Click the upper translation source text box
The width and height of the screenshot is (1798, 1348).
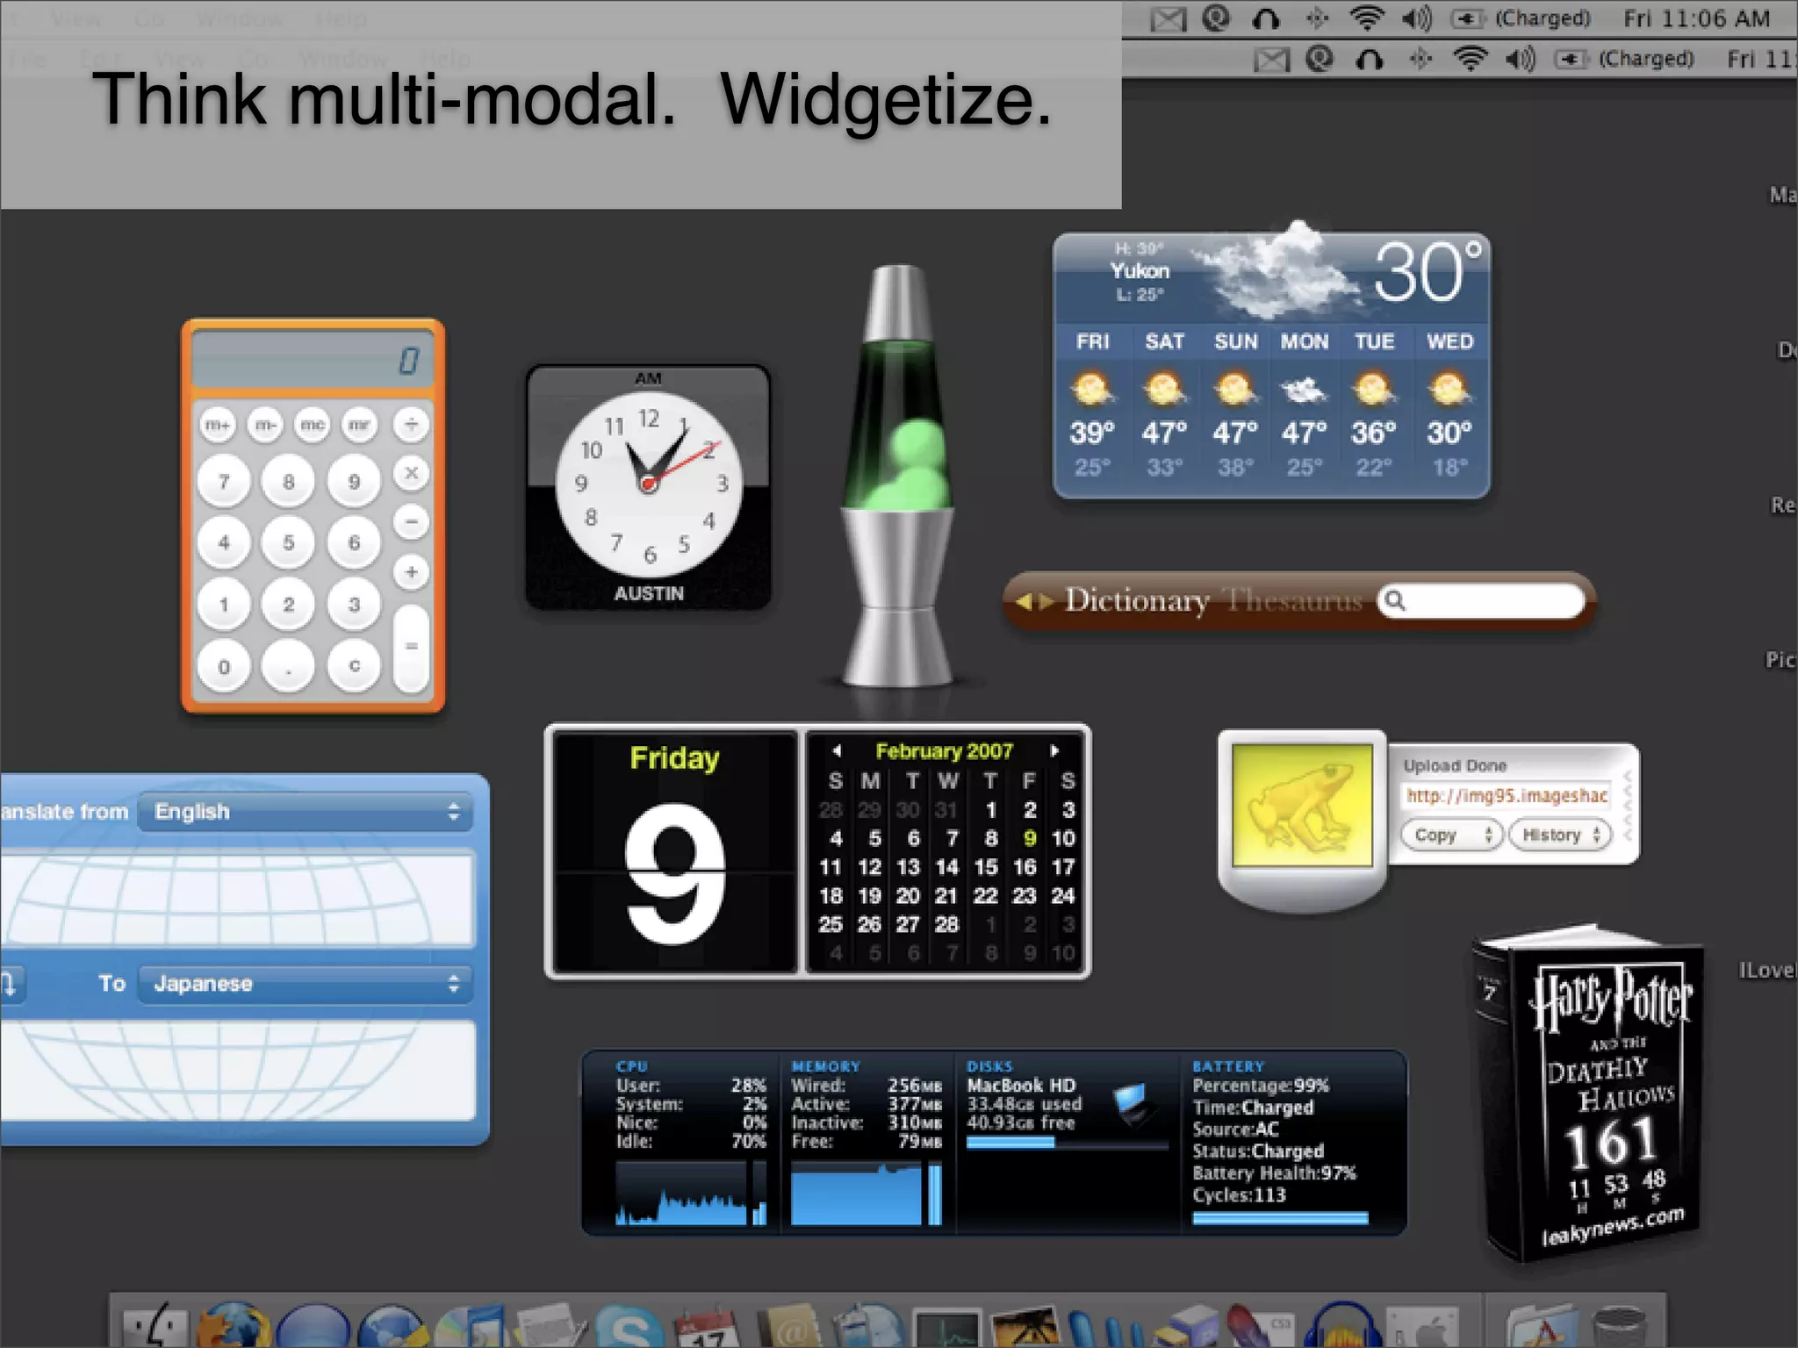pyautogui.click(x=237, y=900)
